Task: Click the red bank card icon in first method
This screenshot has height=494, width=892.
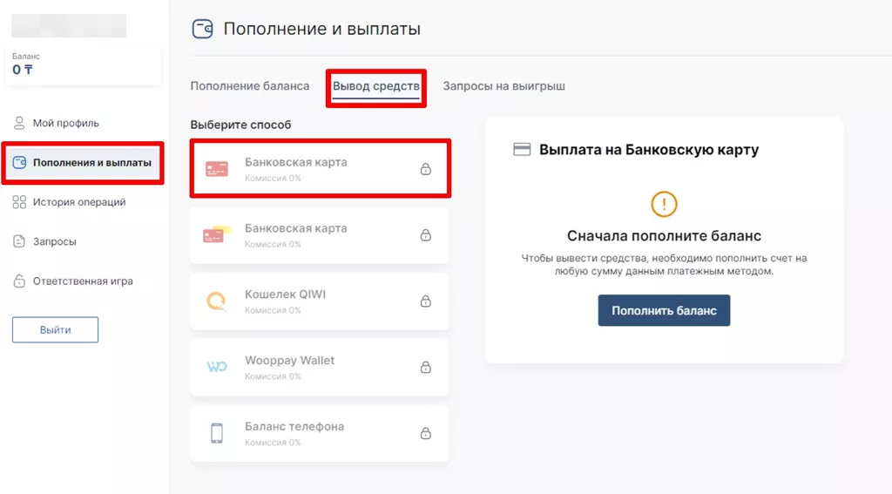Action: [216, 169]
